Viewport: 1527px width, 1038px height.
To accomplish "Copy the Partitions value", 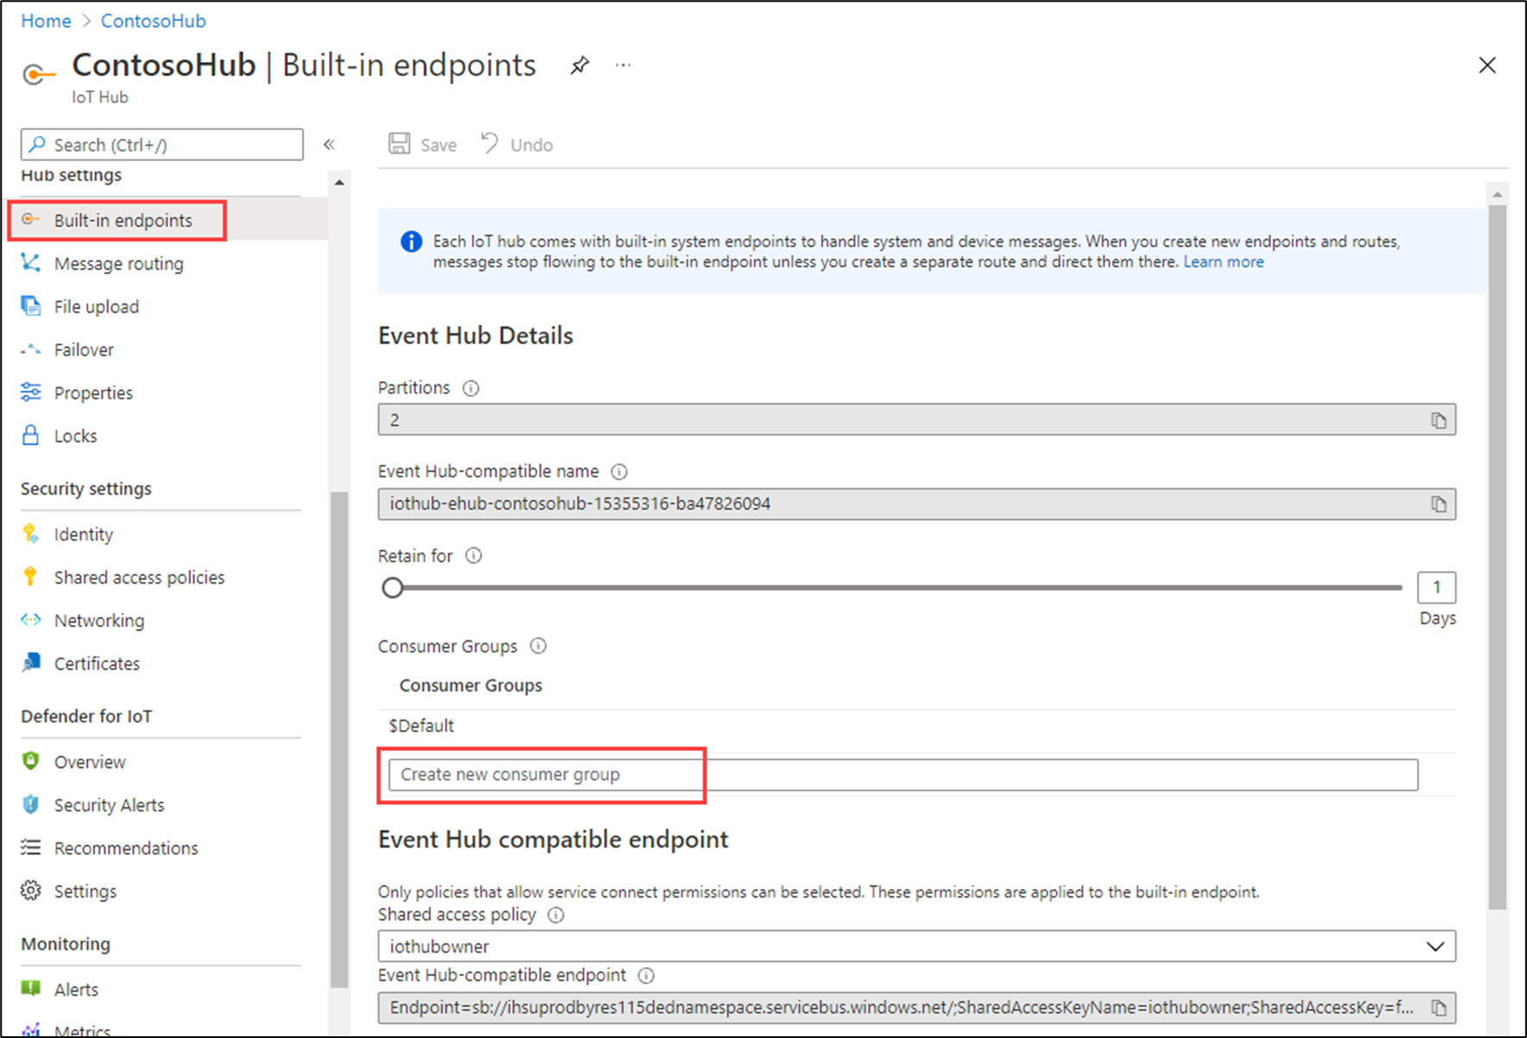I will [1438, 420].
